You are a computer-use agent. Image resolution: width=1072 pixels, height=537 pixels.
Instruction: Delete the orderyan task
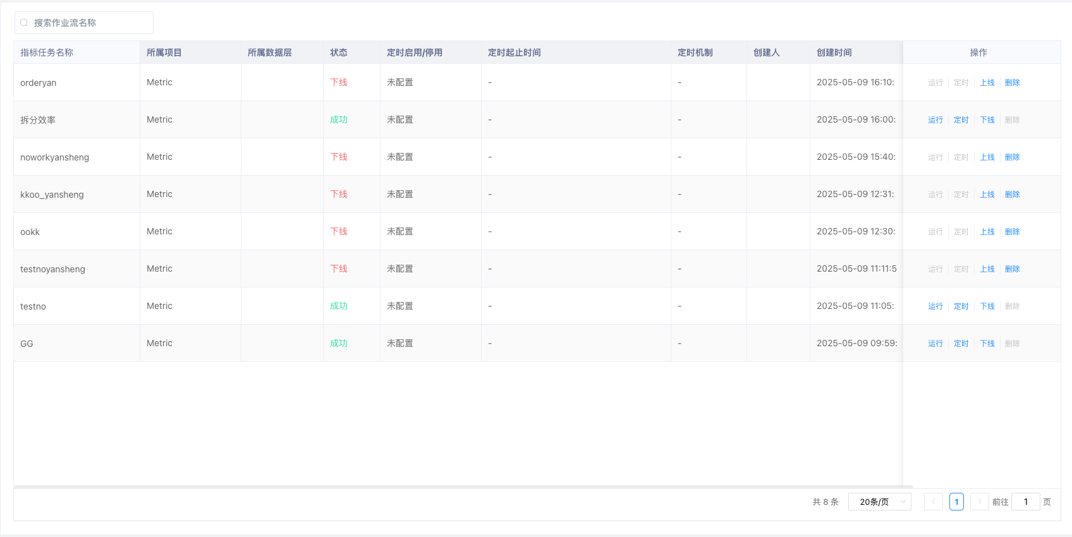coord(1013,83)
